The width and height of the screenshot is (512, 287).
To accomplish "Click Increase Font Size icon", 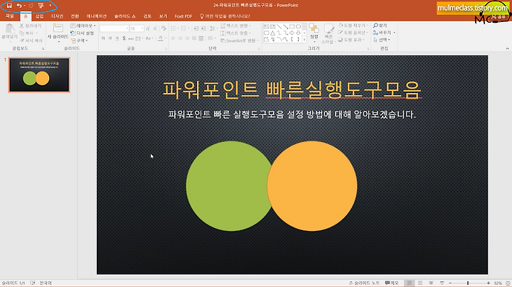I will (148, 28).
